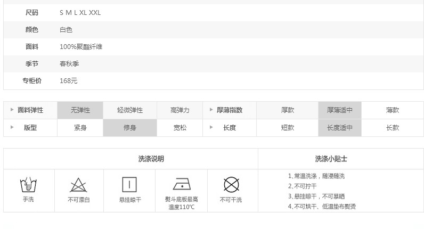Select the 短款 length cell

pos(288,128)
